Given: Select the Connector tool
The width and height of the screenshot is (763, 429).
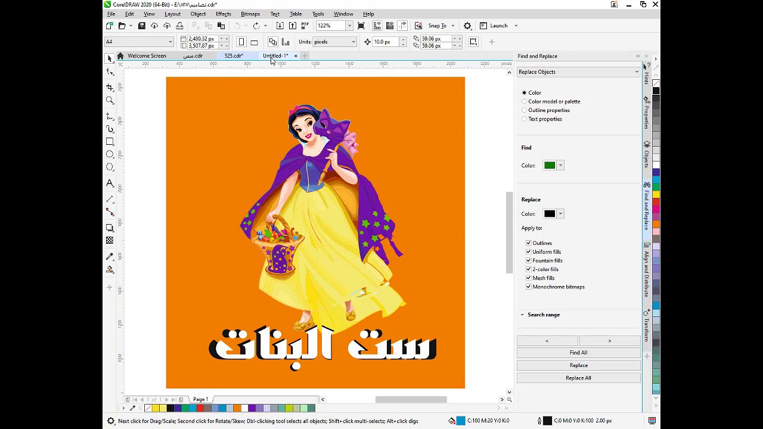Looking at the screenshot, I should 110,212.
